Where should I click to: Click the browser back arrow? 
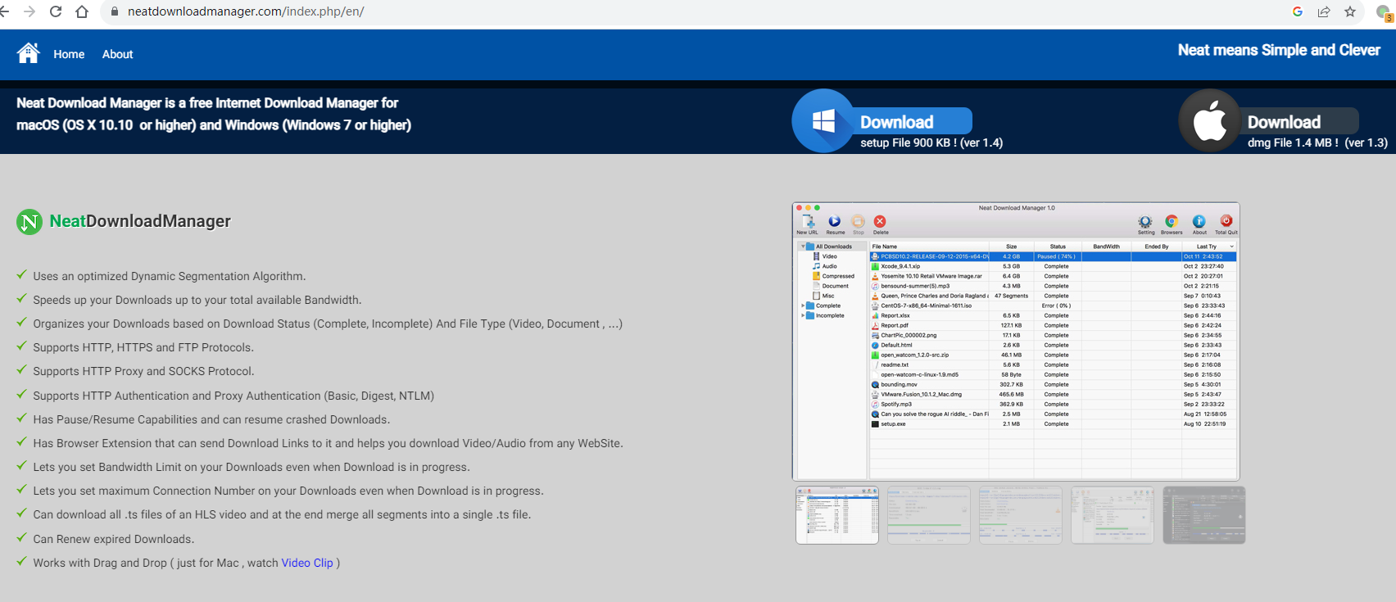point(4,11)
